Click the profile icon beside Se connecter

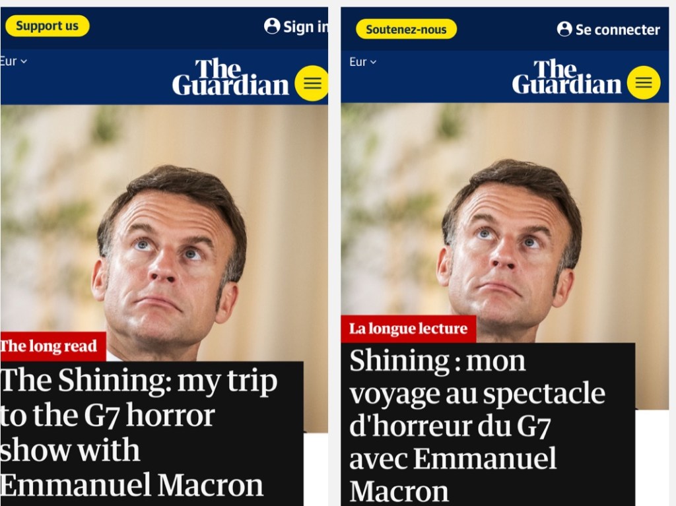(564, 29)
